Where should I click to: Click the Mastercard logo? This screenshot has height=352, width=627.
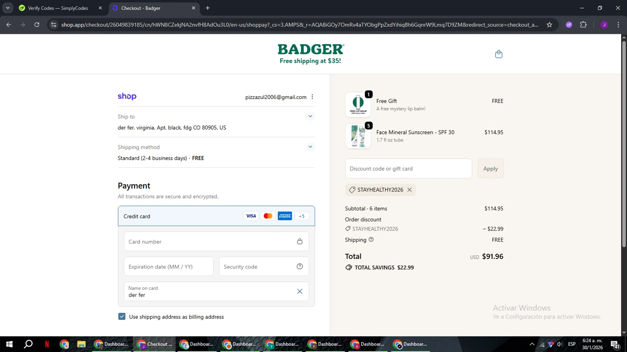coord(268,216)
